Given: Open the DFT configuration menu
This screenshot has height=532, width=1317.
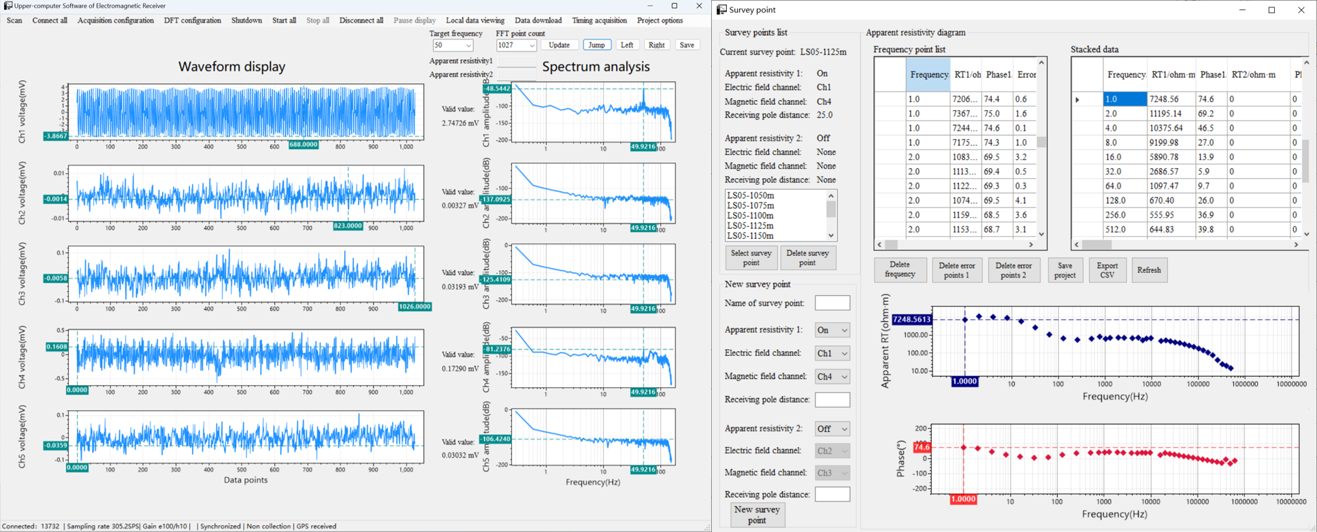Looking at the screenshot, I should [192, 20].
